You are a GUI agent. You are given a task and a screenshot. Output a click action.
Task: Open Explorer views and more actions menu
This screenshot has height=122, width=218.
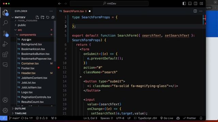[51, 11]
